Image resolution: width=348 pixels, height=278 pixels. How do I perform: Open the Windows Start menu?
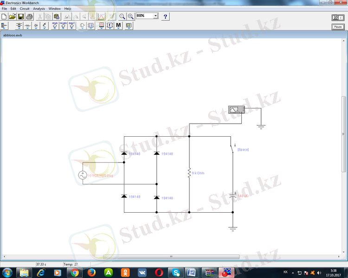tap(7, 272)
